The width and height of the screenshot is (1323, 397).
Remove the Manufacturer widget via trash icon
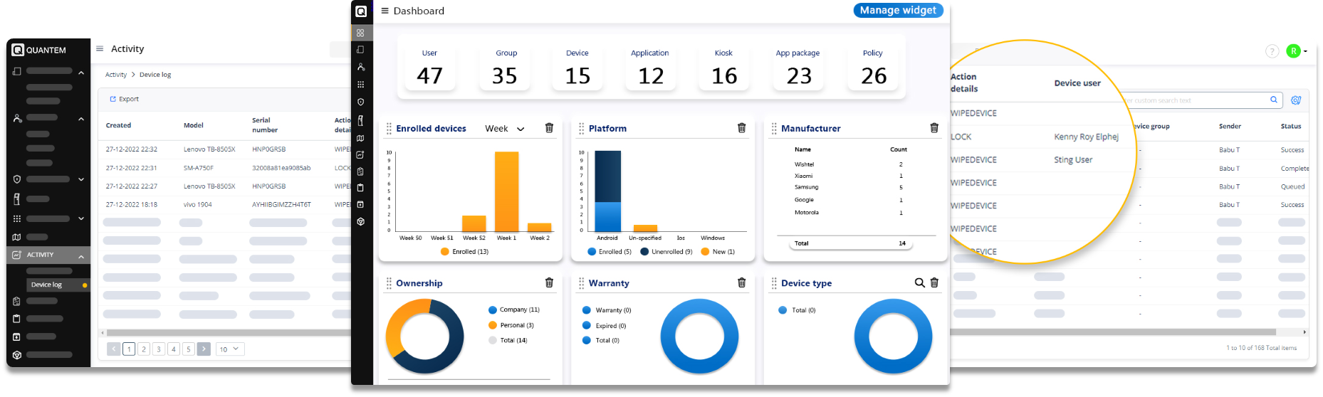pyautogui.click(x=934, y=128)
